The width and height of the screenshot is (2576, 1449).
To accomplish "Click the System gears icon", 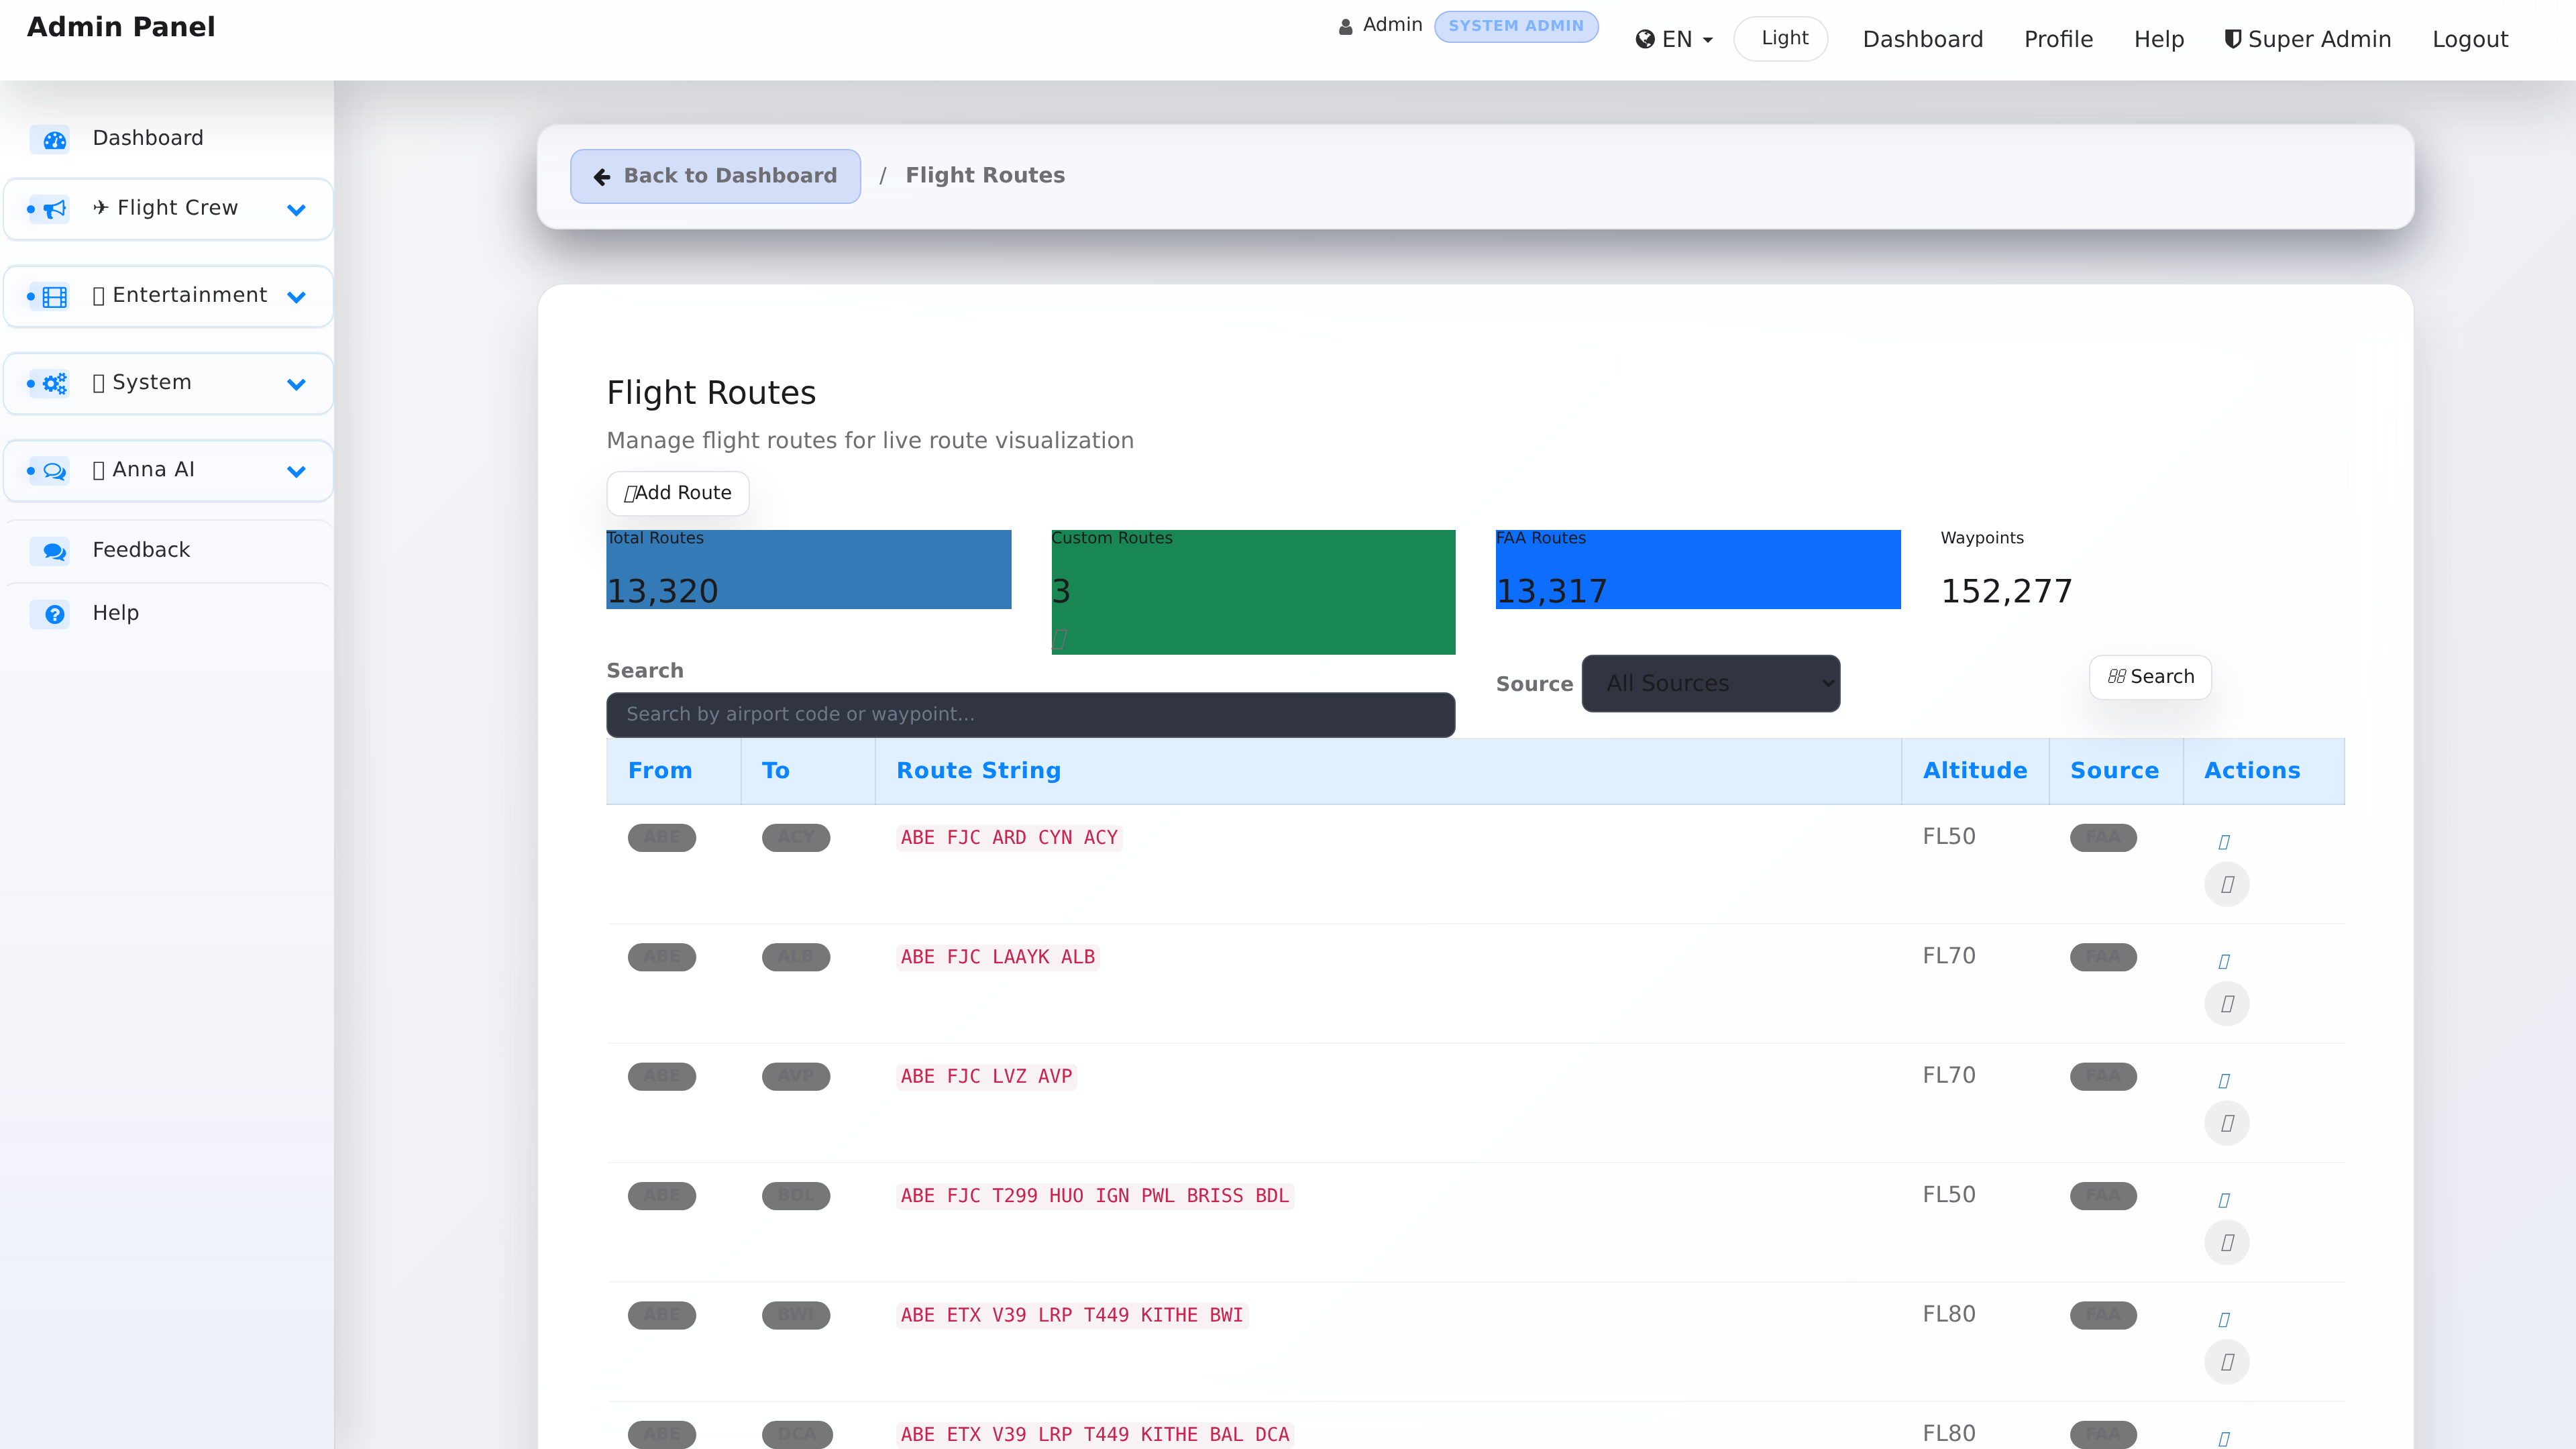I will pyautogui.click(x=55, y=384).
